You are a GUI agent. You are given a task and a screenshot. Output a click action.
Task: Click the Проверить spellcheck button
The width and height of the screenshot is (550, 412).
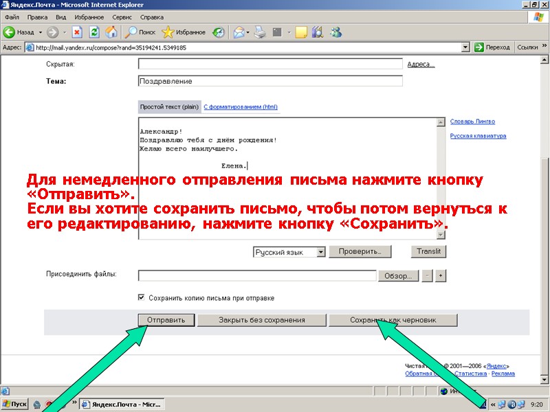coord(360,251)
